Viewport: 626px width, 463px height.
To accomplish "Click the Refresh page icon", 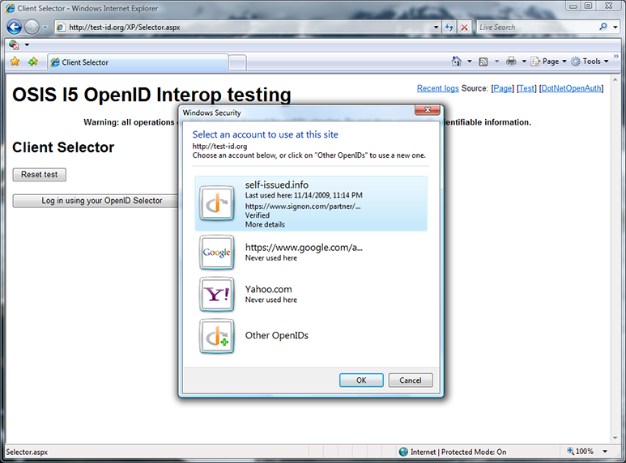I will coord(449,27).
